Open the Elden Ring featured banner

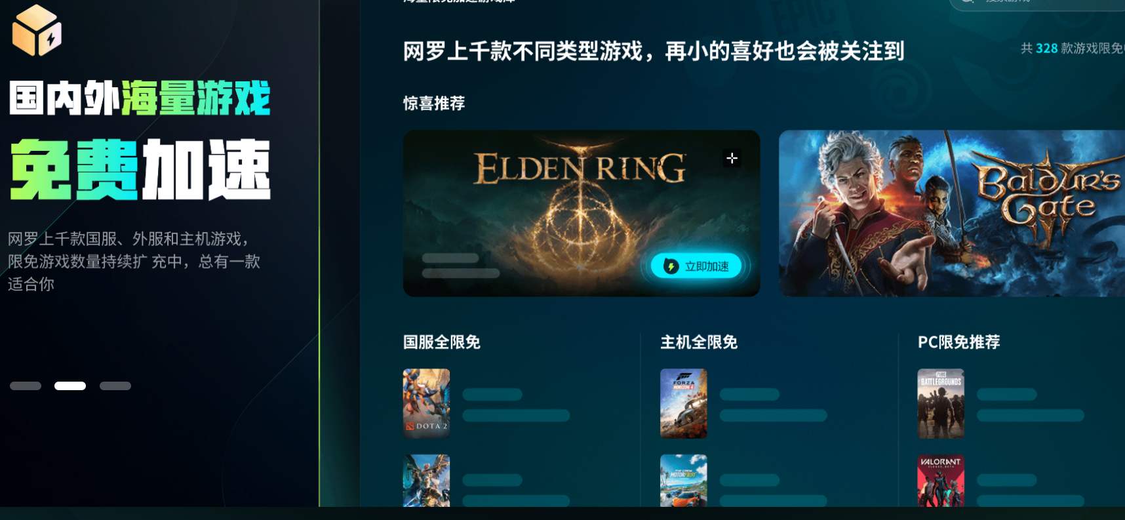pyautogui.click(x=582, y=213)
